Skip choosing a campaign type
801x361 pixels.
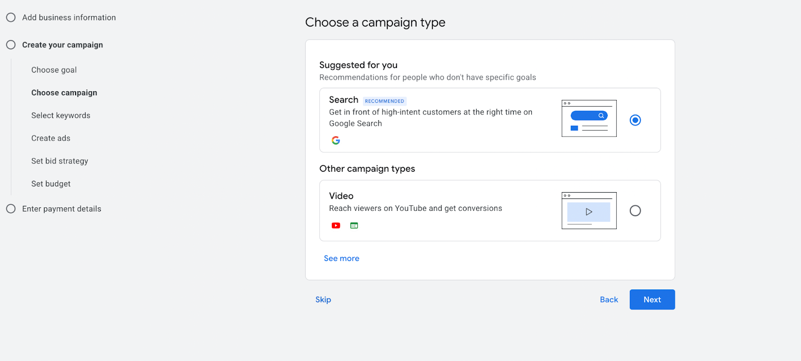(x=323, y=299)
